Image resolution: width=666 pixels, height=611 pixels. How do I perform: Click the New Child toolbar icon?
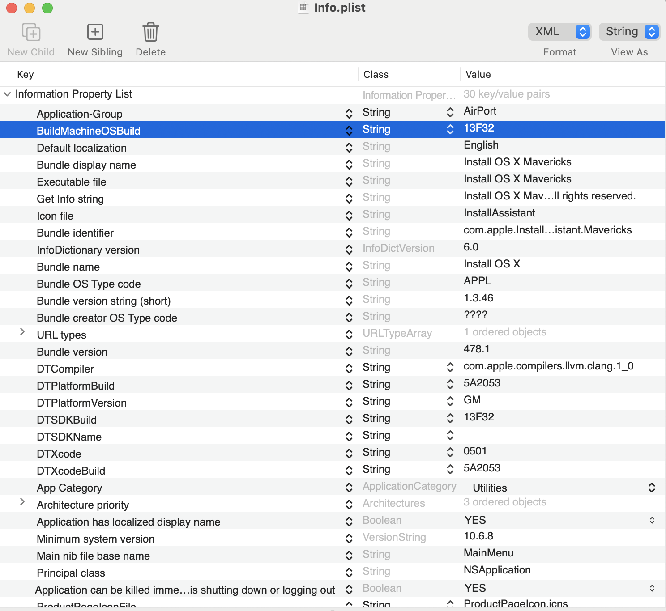(31, 32)
